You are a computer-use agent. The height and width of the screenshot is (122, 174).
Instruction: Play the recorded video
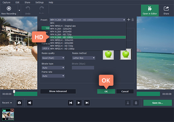point(79,103)
